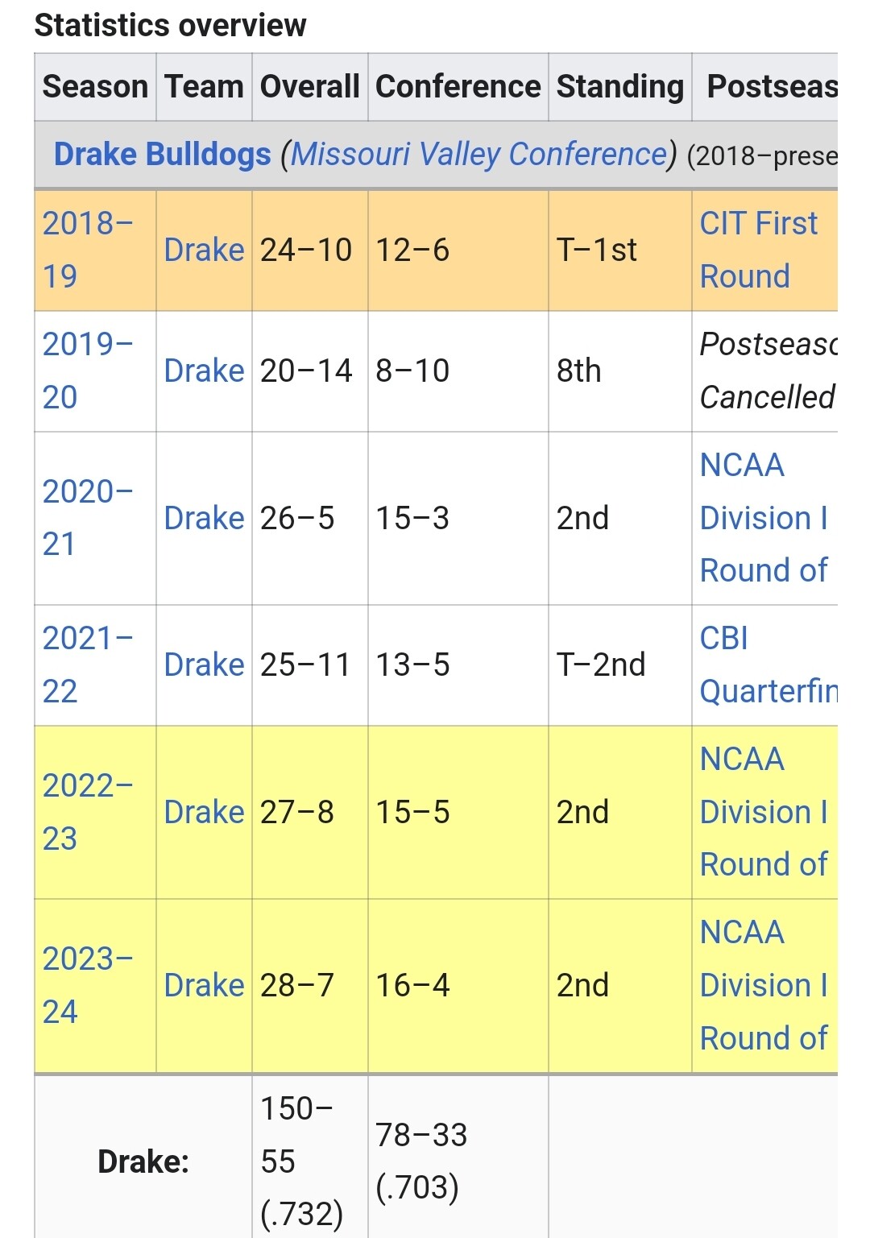Click the Standing column header
This screenshot has width=870, height=1238.
coord(619,86)
